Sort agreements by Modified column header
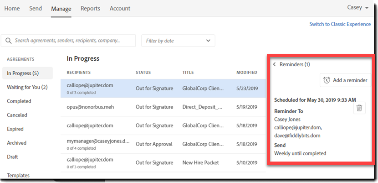The width and height of the screenshot is (378, 183). click(246, 73)
